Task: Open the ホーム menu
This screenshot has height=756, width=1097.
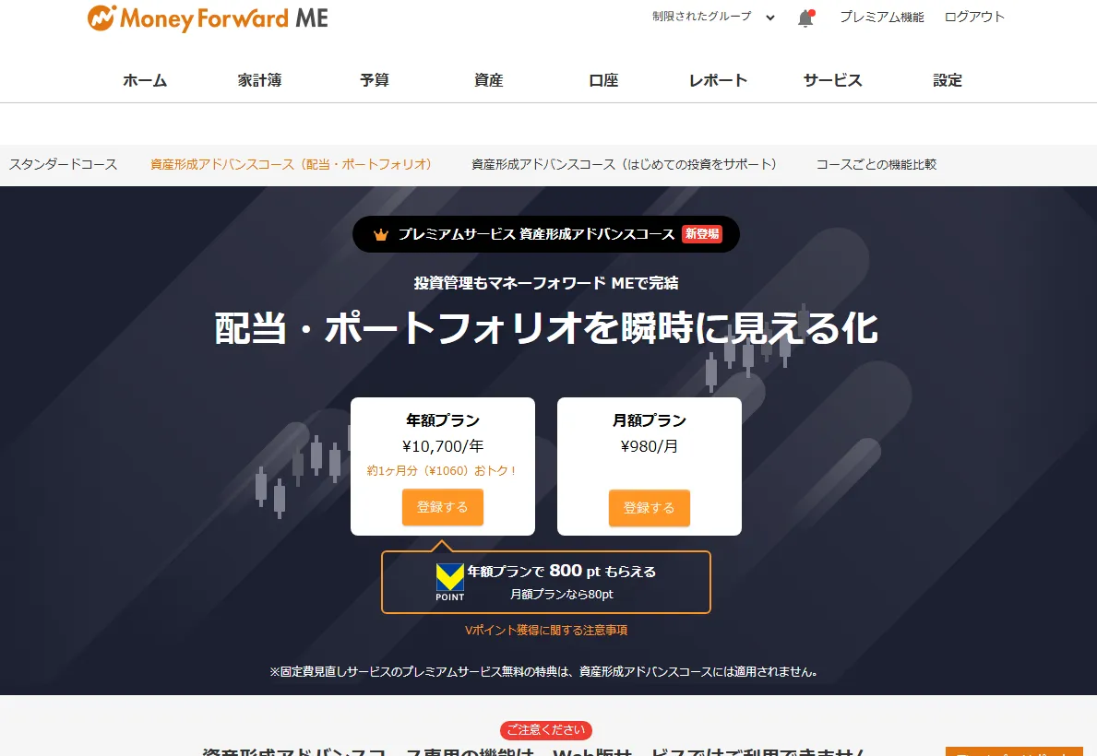Action: 145,80
